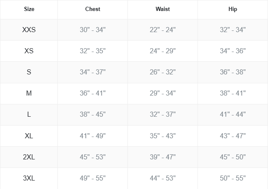The height and width of the screenshot is (189, 268).
Task: Click the Size column header
Action: [29, 9]
